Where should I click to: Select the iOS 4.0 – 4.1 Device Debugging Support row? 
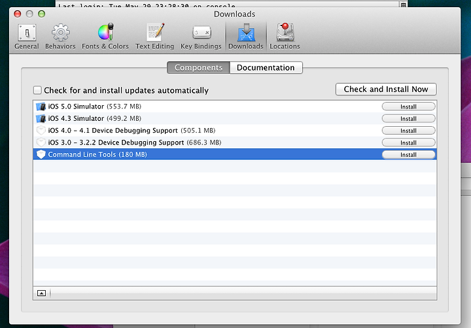235,131
